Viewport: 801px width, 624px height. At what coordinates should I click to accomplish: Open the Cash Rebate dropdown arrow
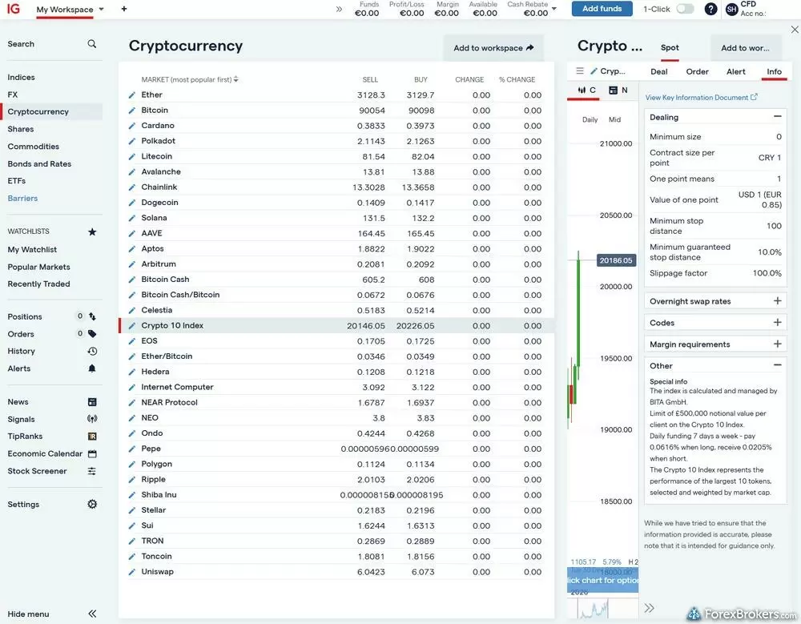[554, 9]
